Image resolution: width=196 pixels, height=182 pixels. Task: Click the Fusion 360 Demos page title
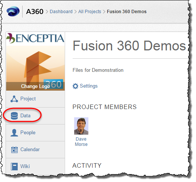[129, 46]
